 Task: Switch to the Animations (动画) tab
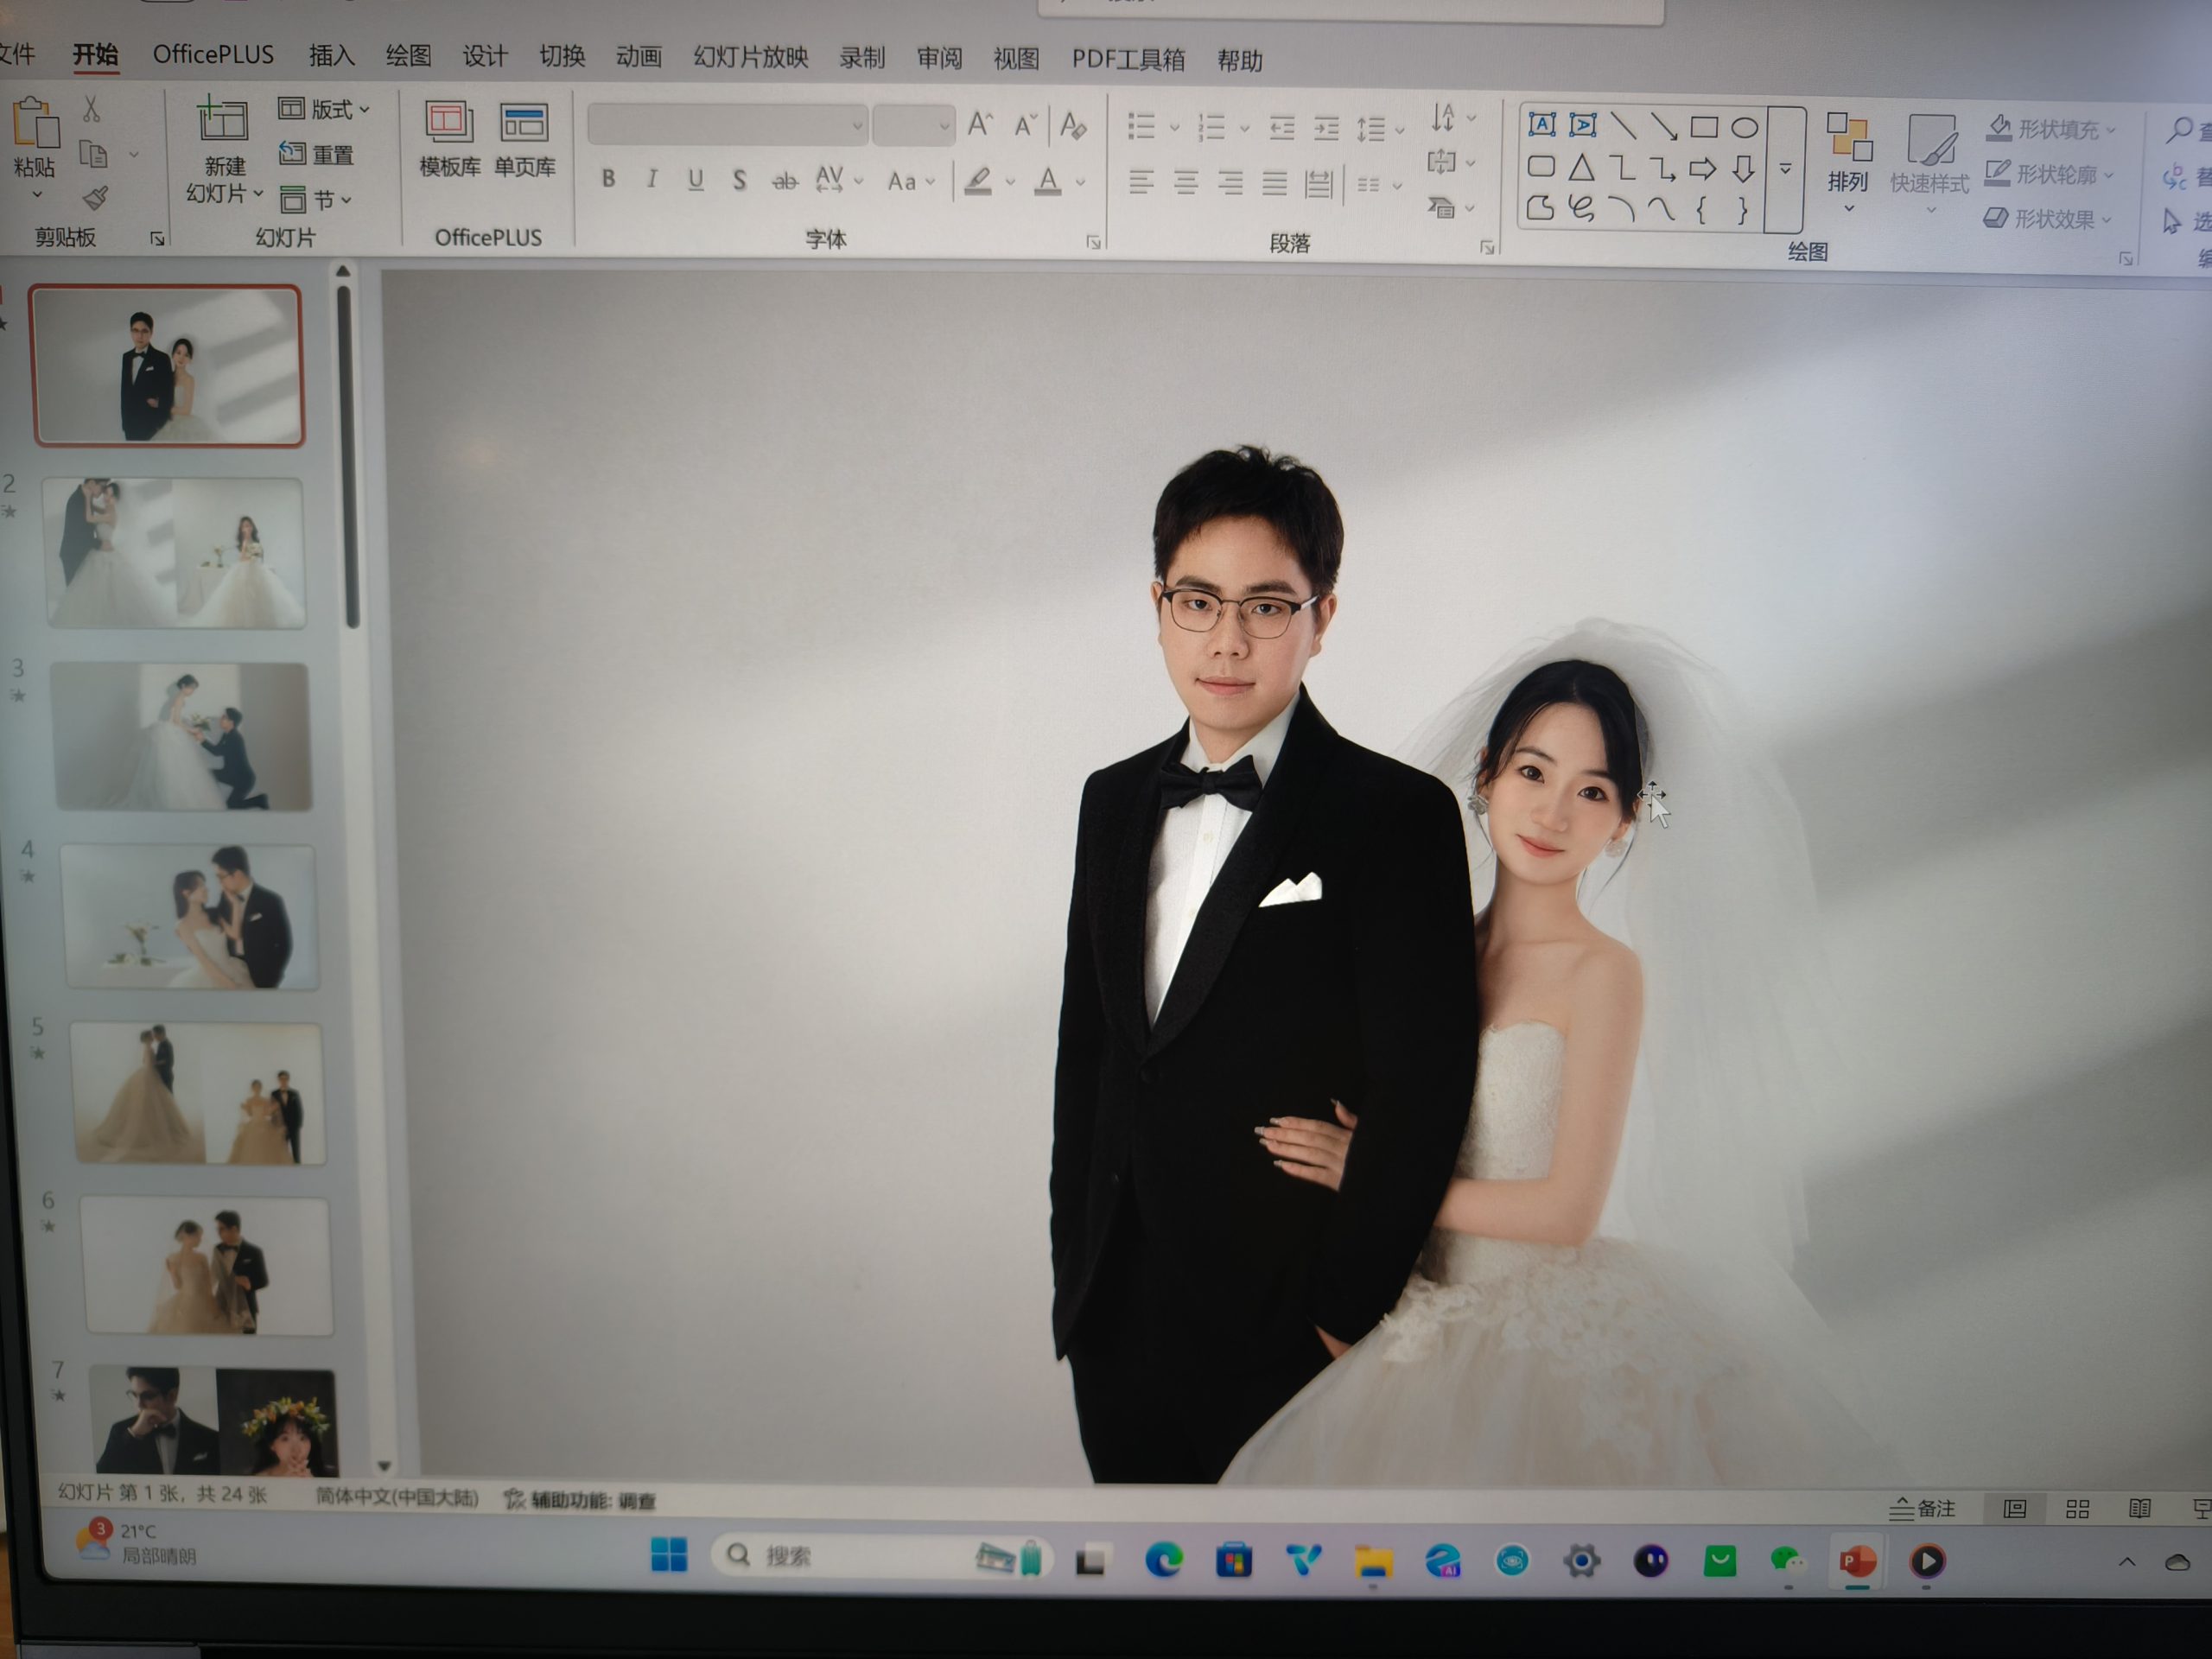638,57
